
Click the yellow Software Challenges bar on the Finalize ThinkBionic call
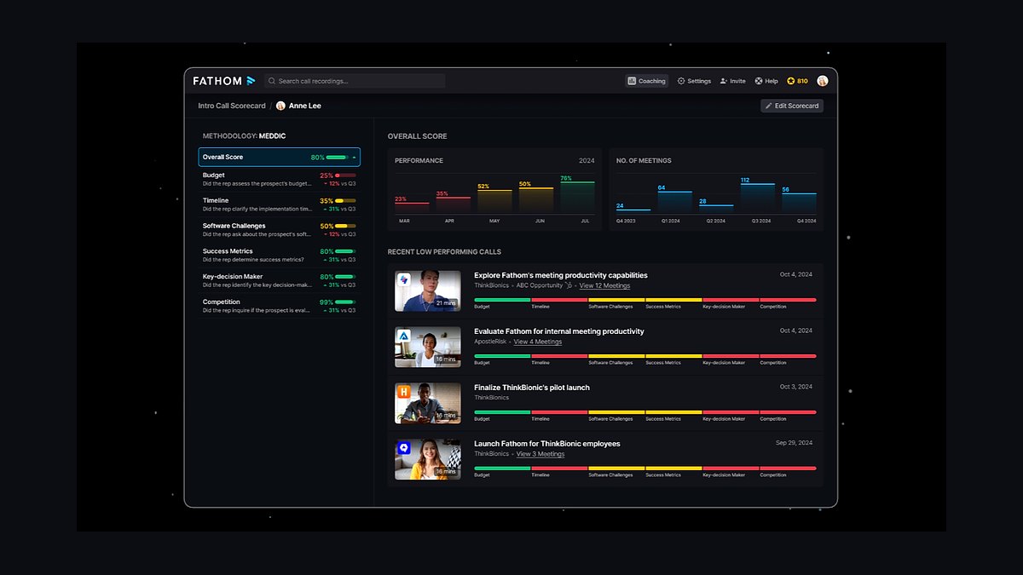(616, 412)
